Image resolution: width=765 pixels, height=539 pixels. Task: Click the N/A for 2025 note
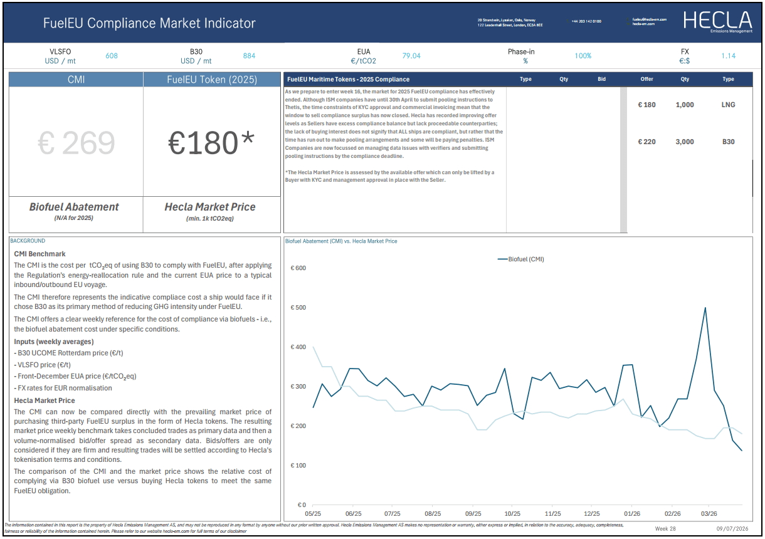click(x=74, y=218)
